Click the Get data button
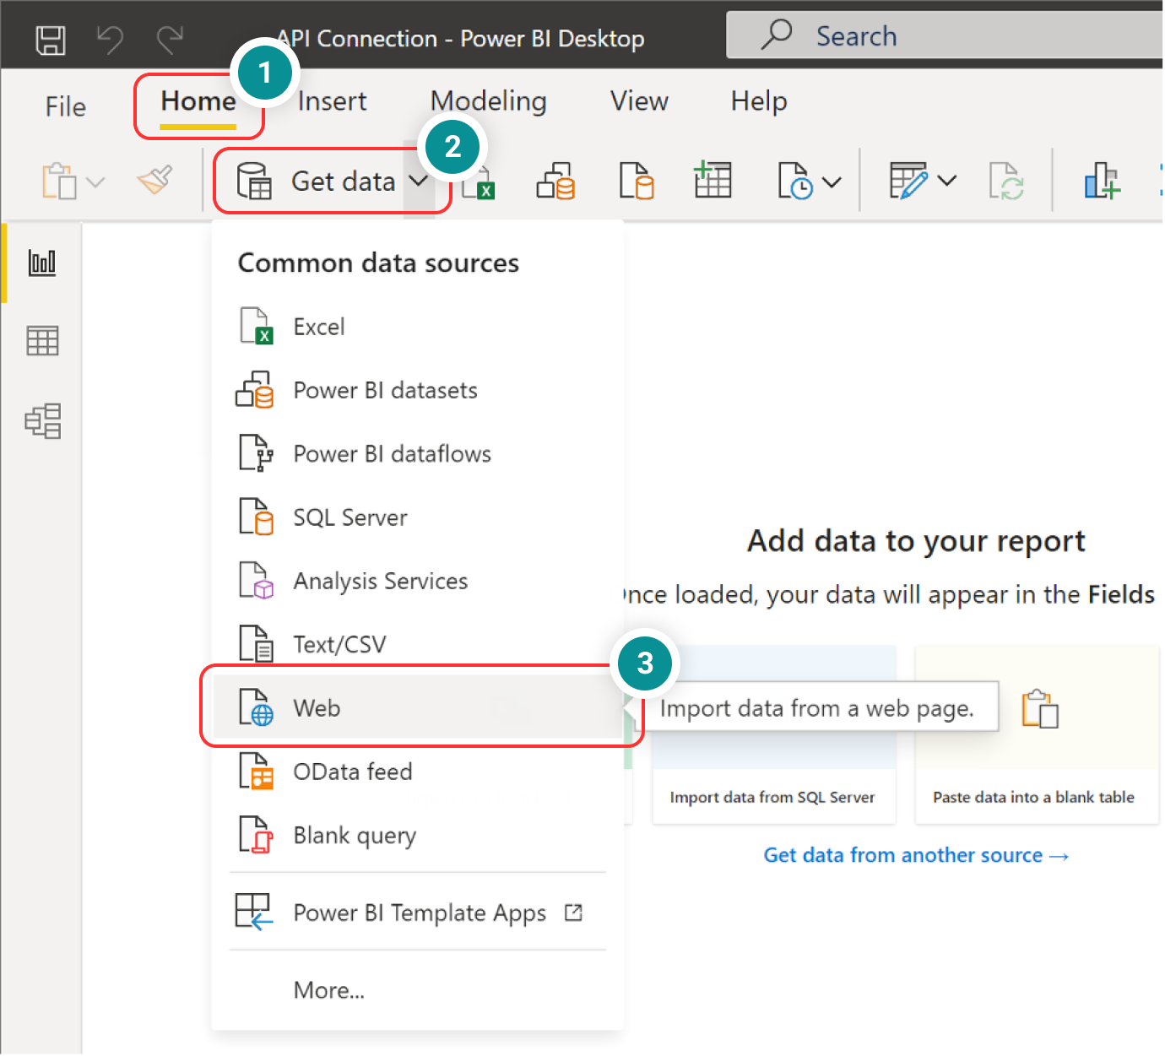Viewport: 1165px width, 1056px height. (x=317, y=181)
